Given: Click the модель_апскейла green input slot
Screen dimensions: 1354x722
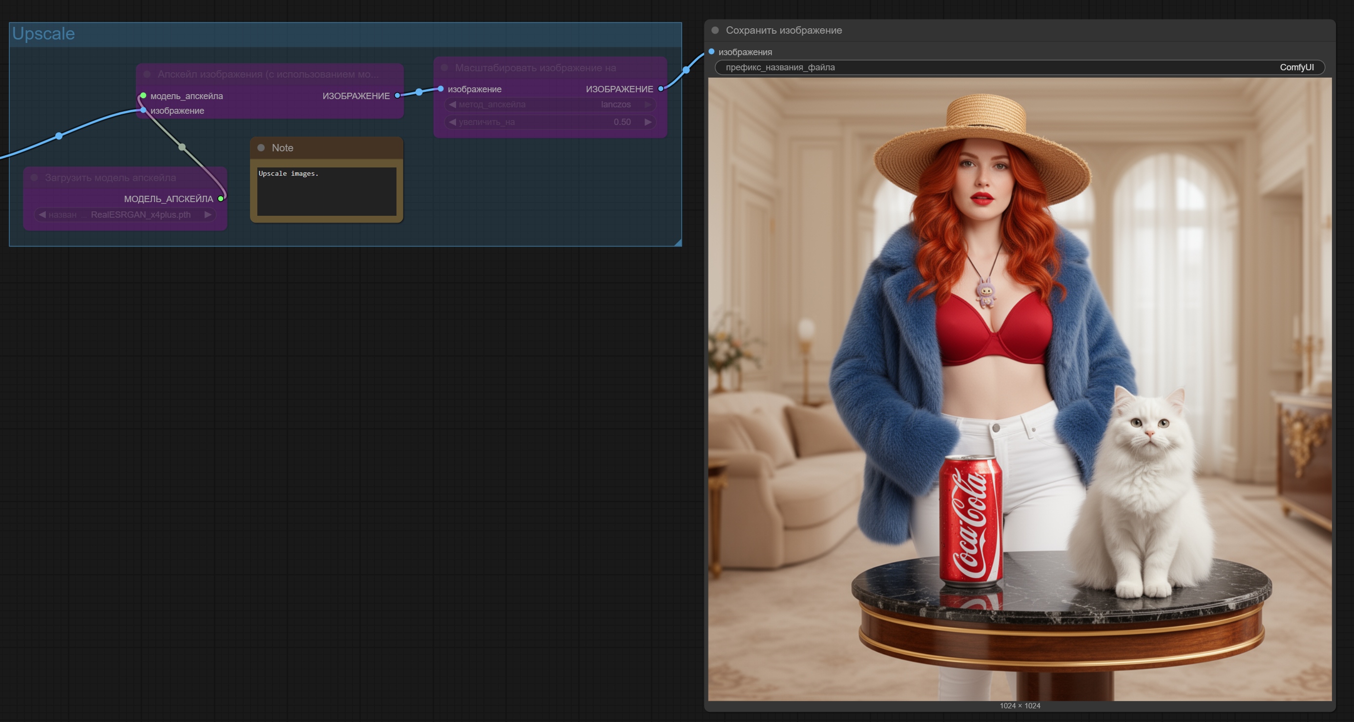Looking at the screenshot, I should [x=143, y=96].
